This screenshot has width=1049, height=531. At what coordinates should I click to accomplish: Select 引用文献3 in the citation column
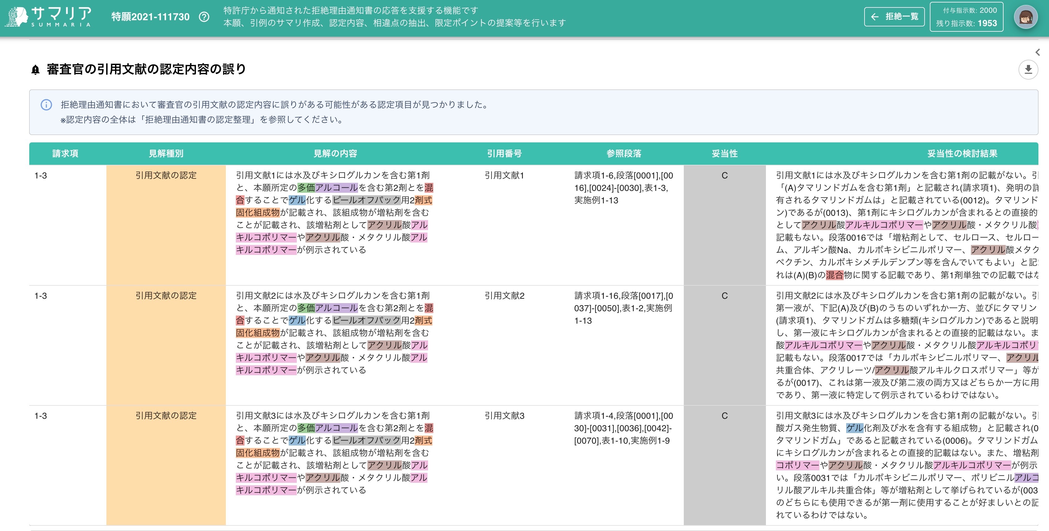coord(505,416)
